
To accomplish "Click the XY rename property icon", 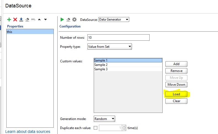I will 33,19.
